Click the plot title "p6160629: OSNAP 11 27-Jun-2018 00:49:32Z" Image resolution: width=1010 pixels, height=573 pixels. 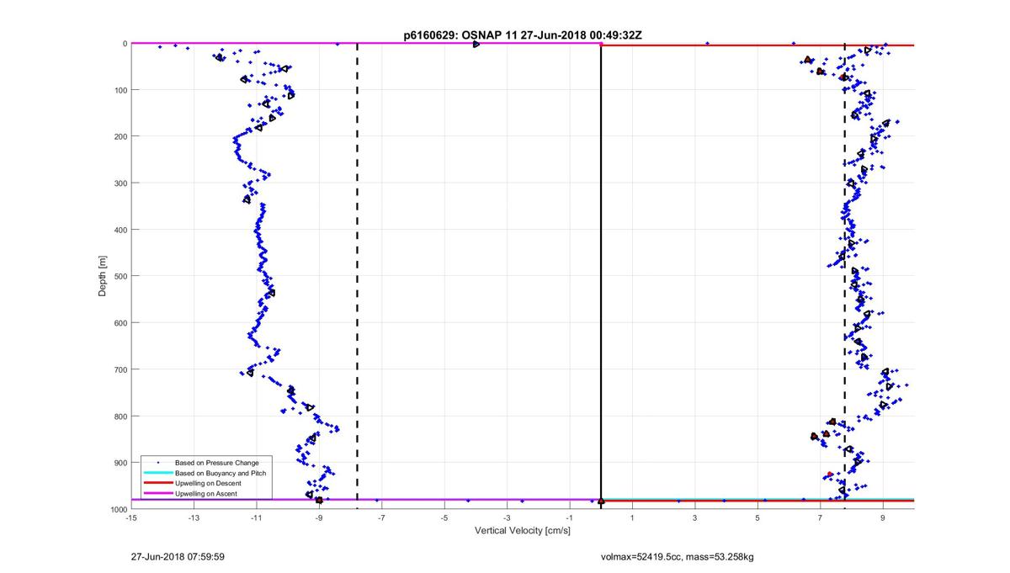pos(522,35)
